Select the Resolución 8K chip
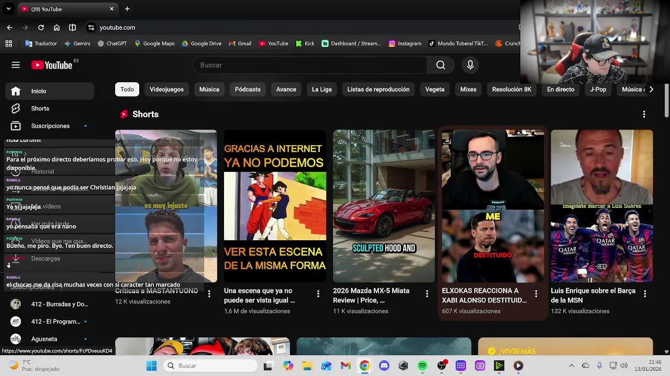 pos(512,89)
